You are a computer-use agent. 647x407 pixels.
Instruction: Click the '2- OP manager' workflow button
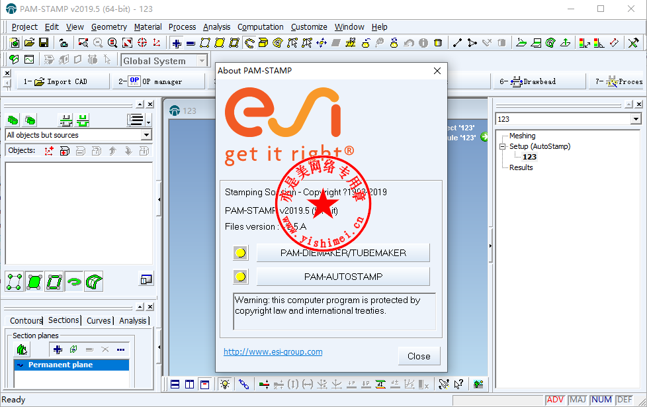coord(159,81)
